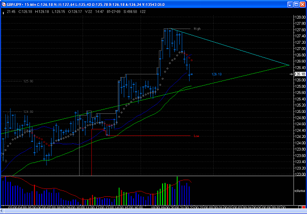Click the left arrow of the horizontal scrollbar
Image resolution: width=307 pixels, height=214 pixels.
pyautogui.click(x=2, y=211)
